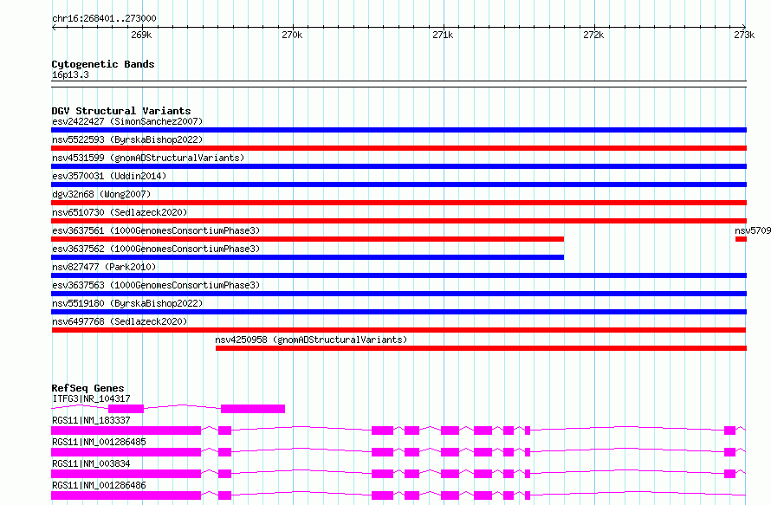
Task: Open the RefSeq Genes track title
Action: click(87, 388)
